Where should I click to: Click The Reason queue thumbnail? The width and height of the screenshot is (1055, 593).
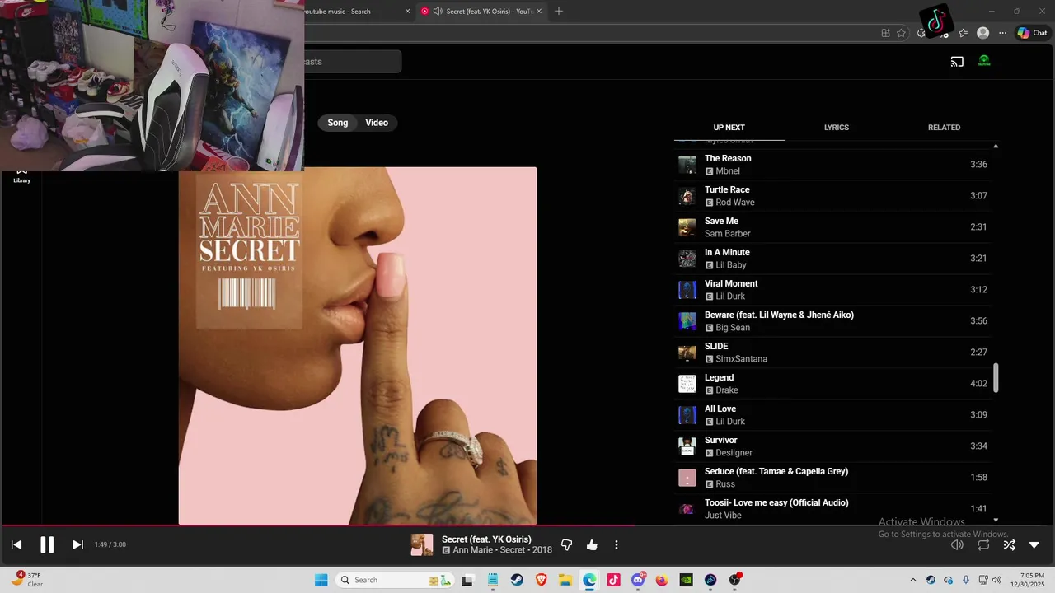(687, 165)
